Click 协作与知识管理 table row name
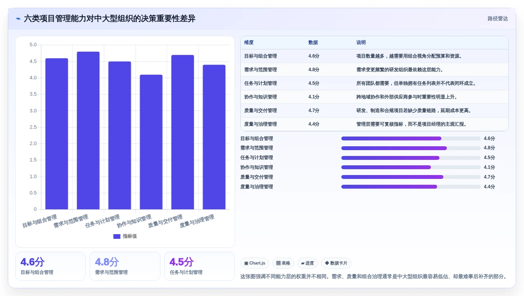This screenshot has height=296, width=524. pos(261,97)
